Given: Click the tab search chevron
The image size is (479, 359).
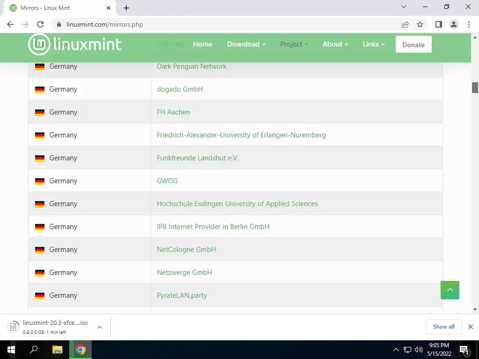Looking at the screenshot, I should coord(404,7).
